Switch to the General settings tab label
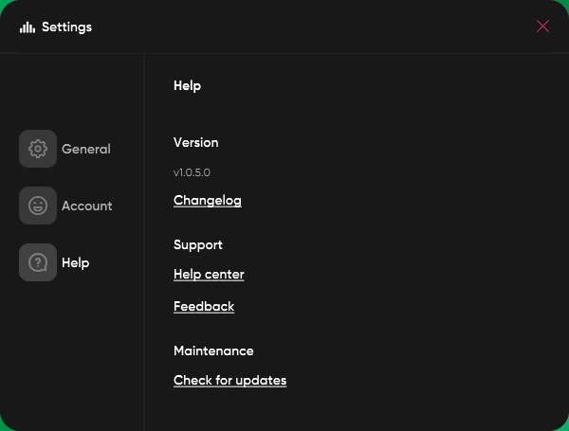Viewport: 569px width, 431px height. click(86, 149)
